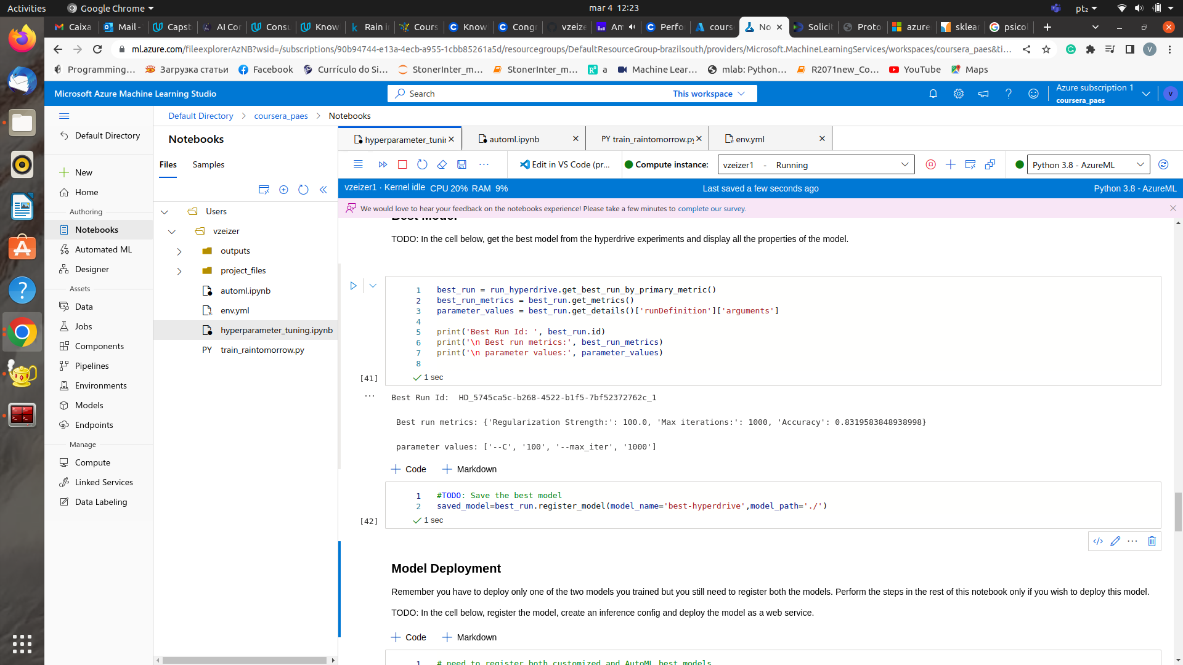Click the clear outputs eraser icon
The image size is (1183, 665).
pos(442,164)
